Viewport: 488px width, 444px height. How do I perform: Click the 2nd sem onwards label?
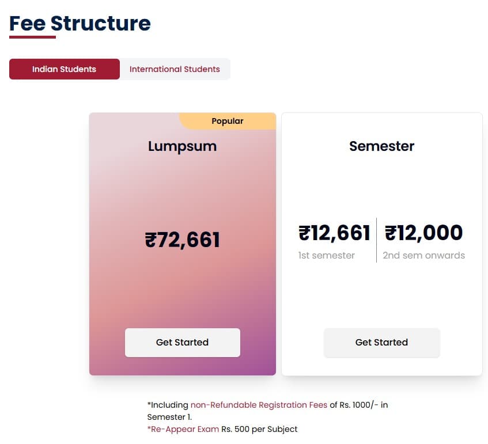click(x=424, y=255)
